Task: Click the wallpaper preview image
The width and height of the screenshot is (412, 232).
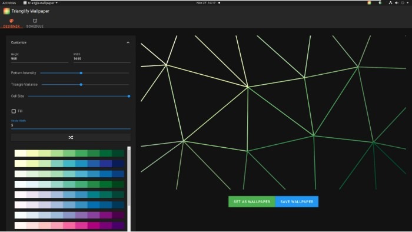Action: coord(273,112)
